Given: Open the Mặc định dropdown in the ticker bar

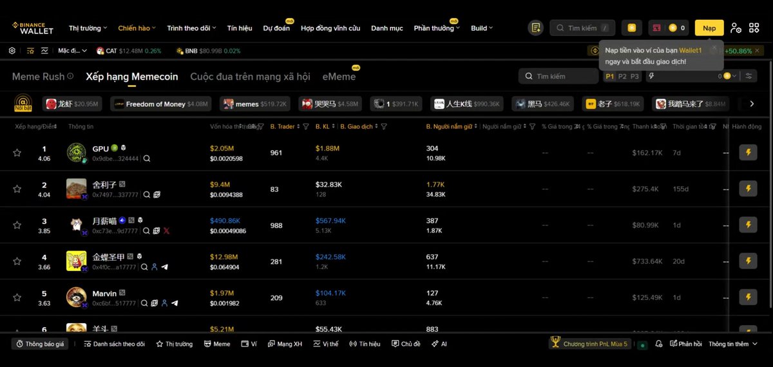Looking at the screenshot, I should (72, 50).
